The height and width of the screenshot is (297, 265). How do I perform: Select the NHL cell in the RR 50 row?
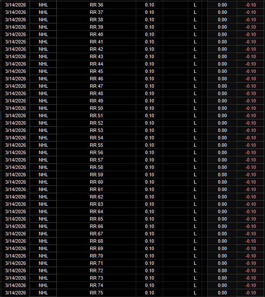[43, 109]
